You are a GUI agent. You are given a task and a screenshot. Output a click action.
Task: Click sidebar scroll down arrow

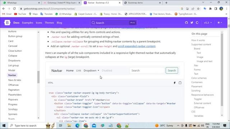point(38,118)
